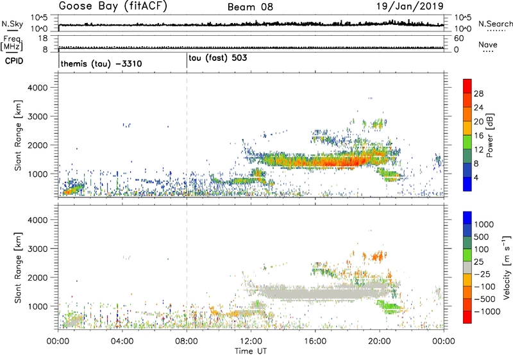Click the '16:00' time axis tick label
513x355 pixels.
[315, 342]
